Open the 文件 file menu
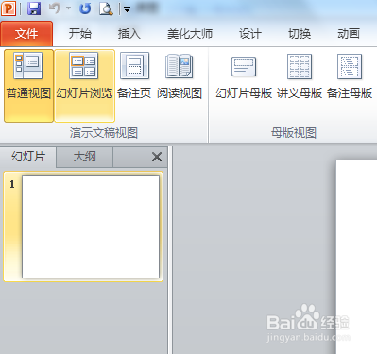This screenshot has width=377, height=354. (26, 34)
